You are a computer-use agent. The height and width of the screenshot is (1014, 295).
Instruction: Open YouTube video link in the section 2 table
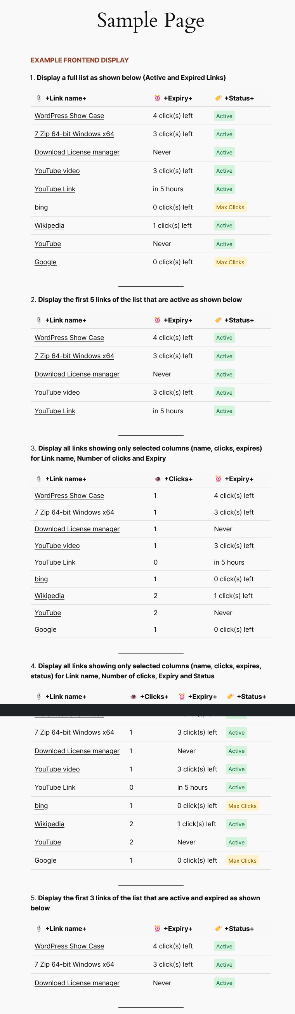coord(57,392)
